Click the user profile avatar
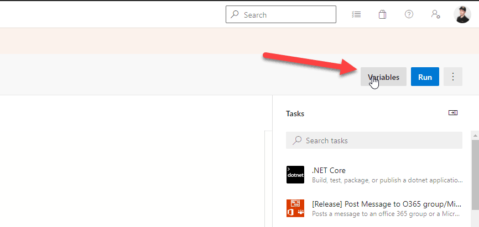The image size is (479, 227). pyautogui.click(x=462, y=15)
